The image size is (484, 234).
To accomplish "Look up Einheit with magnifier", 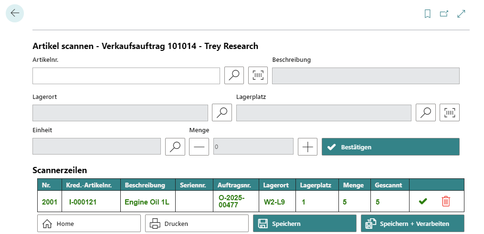I will [175, 146].
